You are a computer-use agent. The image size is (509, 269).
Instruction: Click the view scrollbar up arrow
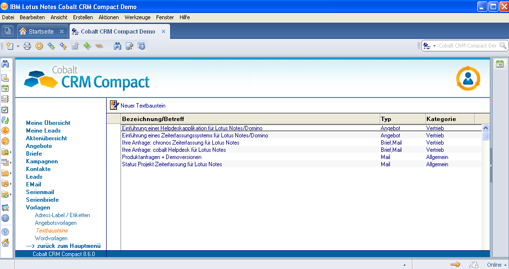coord(485,128)
